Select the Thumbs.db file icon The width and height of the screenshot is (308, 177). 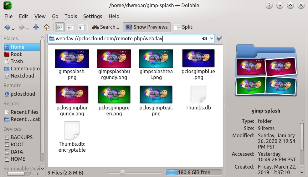(x=198, y=94)
